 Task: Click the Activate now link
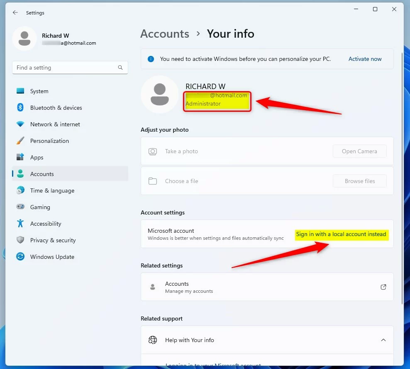365,59
